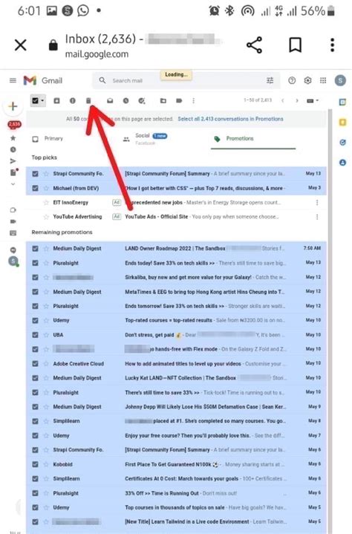Archive selected conversations
Viewport: 352px width, 534px height.
(x=56, y=100)
